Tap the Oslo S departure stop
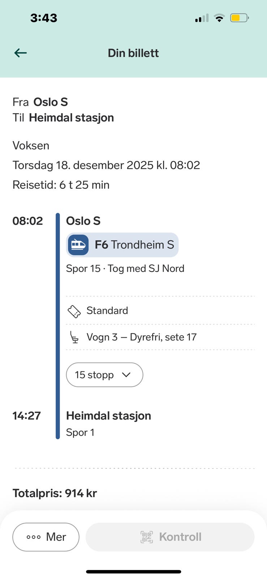The height and width of the screenshot is (579, 267). [83, 221]
